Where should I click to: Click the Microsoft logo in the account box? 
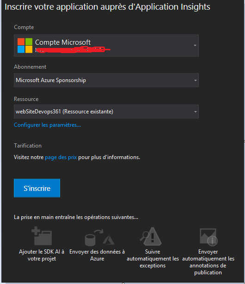25,46
